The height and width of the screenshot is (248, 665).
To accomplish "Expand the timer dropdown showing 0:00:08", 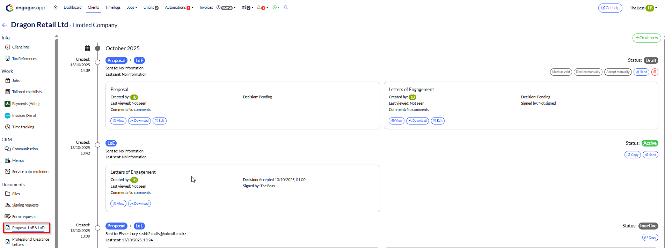I will (226, 8).
